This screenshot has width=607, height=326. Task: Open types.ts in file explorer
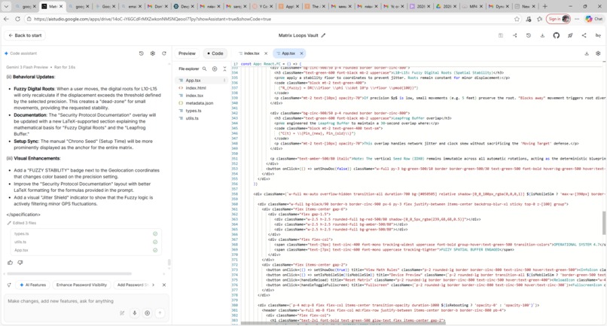pos(194,111)
